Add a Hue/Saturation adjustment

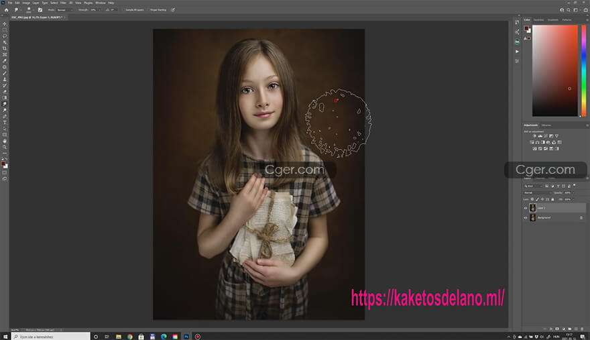532,142
